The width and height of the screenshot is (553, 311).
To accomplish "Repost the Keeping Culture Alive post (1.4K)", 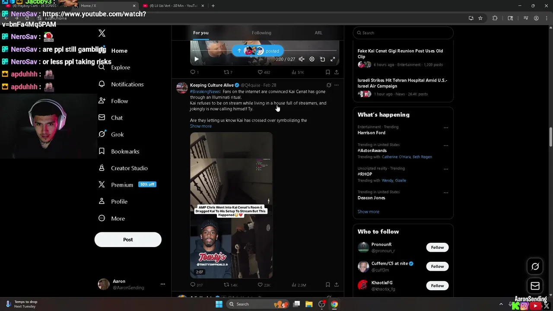I will (230, 285).
